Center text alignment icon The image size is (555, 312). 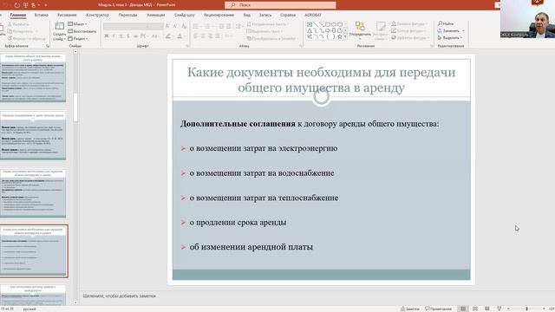point(203,36)
